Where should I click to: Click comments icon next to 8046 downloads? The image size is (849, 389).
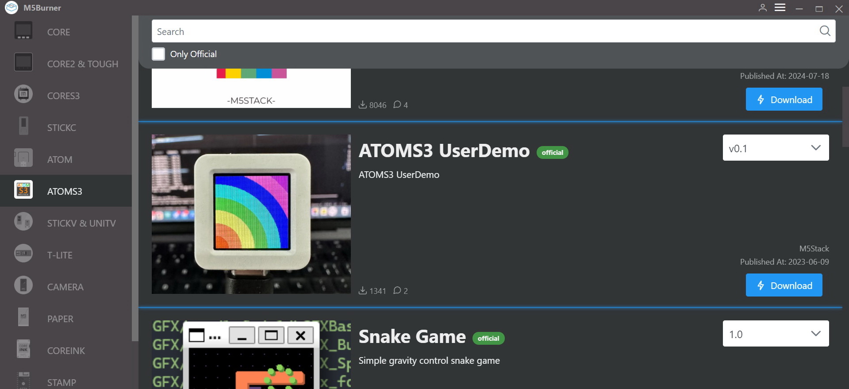(x=397, y=104)
